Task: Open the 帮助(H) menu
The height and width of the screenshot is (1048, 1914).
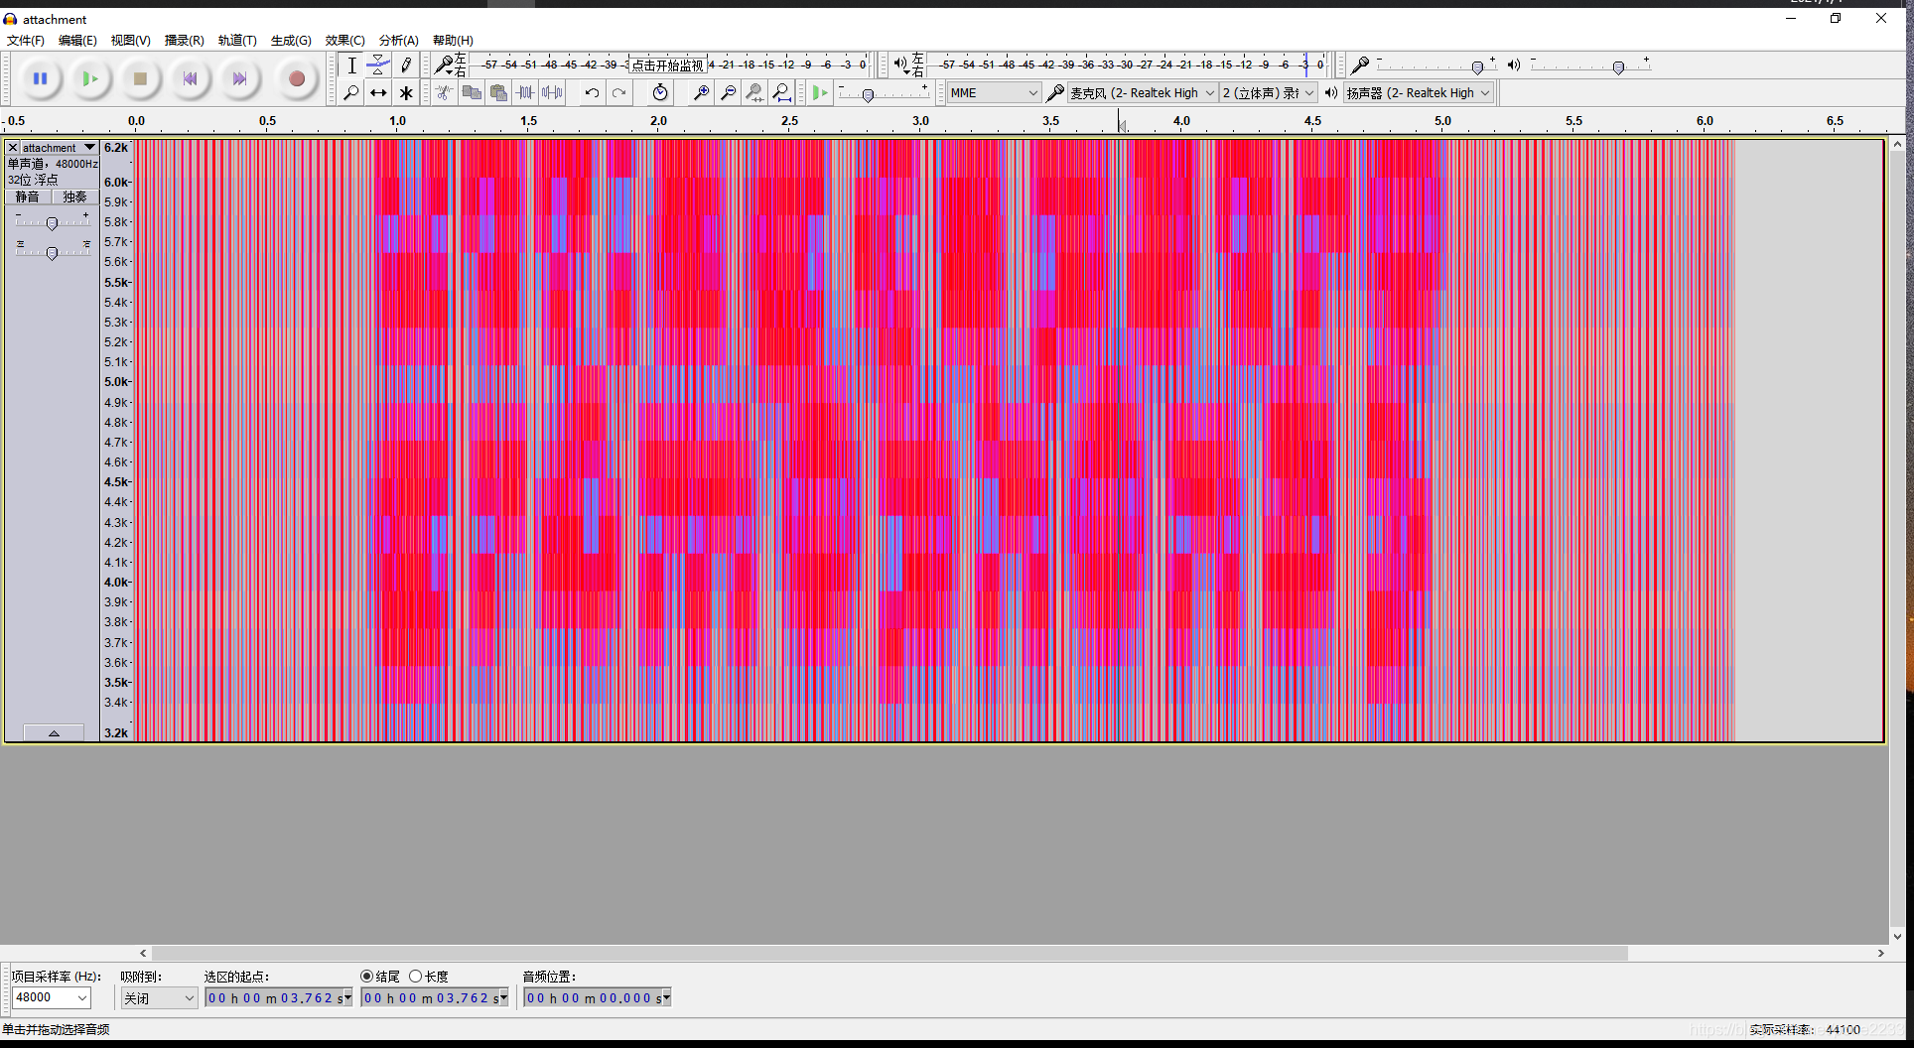Action: pyautogui.click(x=453, y=41)
